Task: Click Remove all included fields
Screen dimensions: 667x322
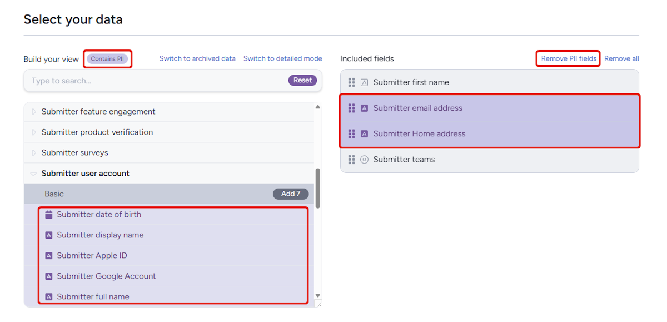Action: [x=621, y=58]
